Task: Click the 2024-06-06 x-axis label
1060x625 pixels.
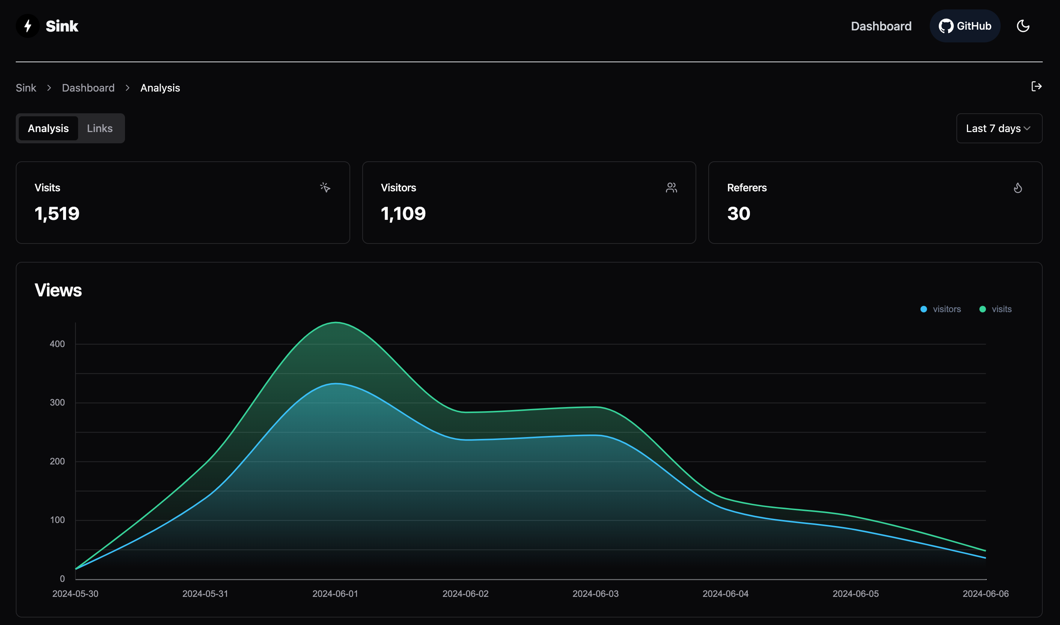Action: pyautogui.click(x=985, y=594)
